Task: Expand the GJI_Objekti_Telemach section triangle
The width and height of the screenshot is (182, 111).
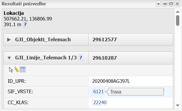Action: tap(9, 40)
